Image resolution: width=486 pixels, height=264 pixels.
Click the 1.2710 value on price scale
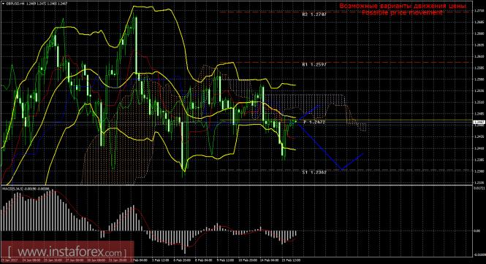point(479,11)
